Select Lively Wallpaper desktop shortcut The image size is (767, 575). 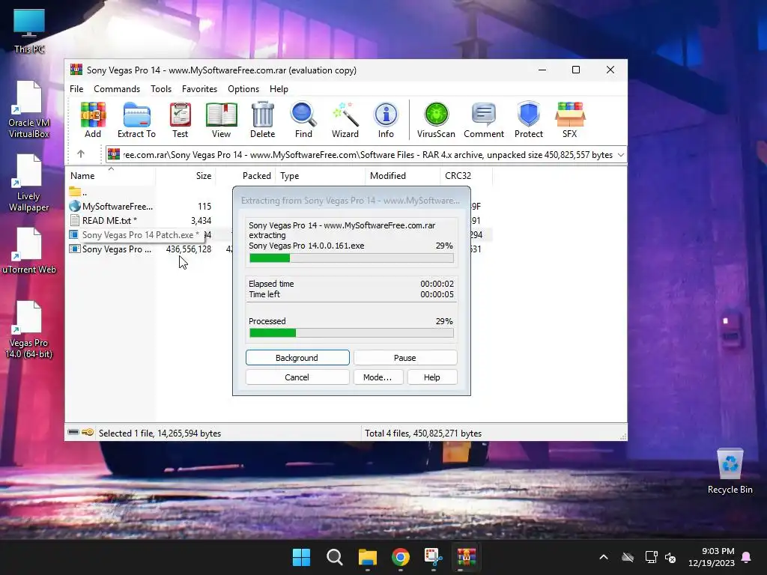tap(29, 183)
